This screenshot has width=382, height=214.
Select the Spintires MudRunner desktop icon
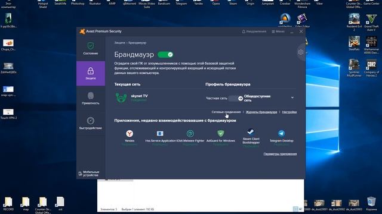coord(354,68)
